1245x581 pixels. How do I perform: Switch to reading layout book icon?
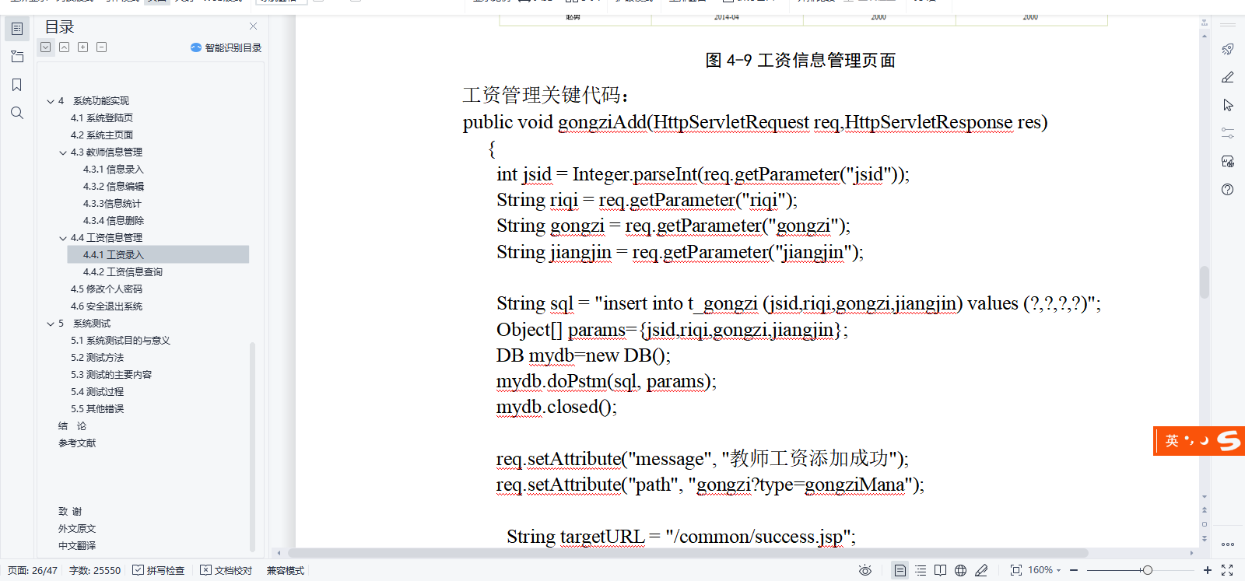pyautogui.click(x=941, y=570)
